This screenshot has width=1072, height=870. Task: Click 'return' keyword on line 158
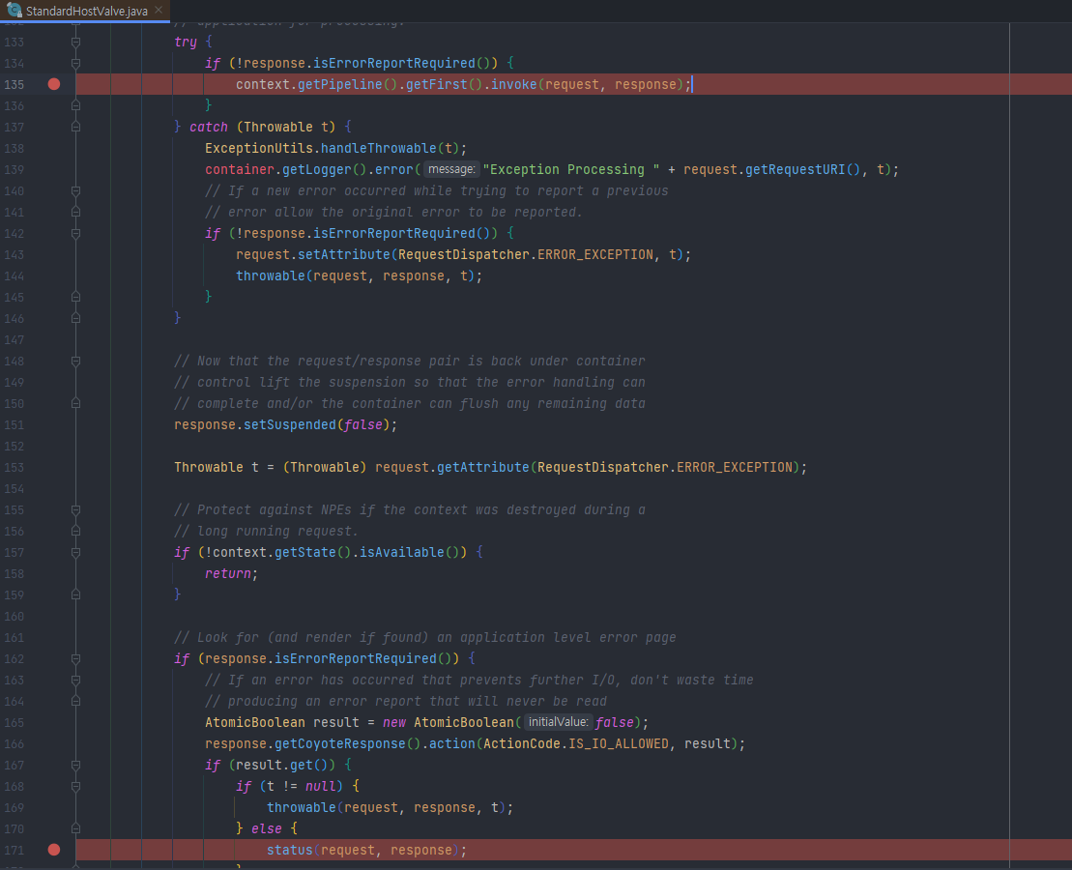pos(228,574)
